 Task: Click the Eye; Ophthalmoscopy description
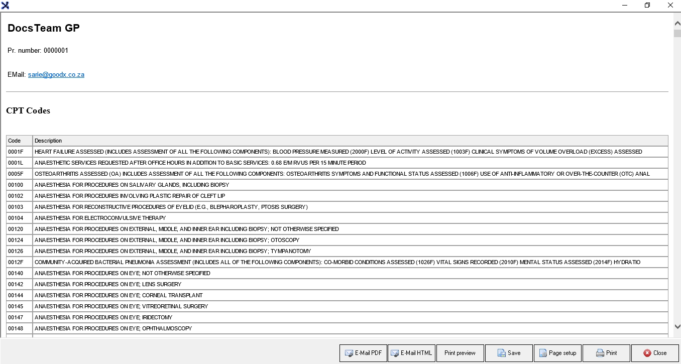[x=351, y=328]
